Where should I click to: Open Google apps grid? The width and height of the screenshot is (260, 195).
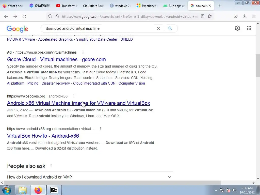pyautogui.click(x=249, y=28)
